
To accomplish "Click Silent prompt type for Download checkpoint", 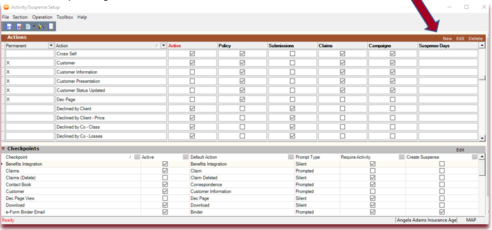I will coord(301,205).
